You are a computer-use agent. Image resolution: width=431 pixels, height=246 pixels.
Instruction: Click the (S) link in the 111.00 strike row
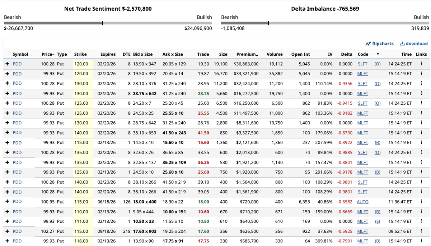coord(378,221)
